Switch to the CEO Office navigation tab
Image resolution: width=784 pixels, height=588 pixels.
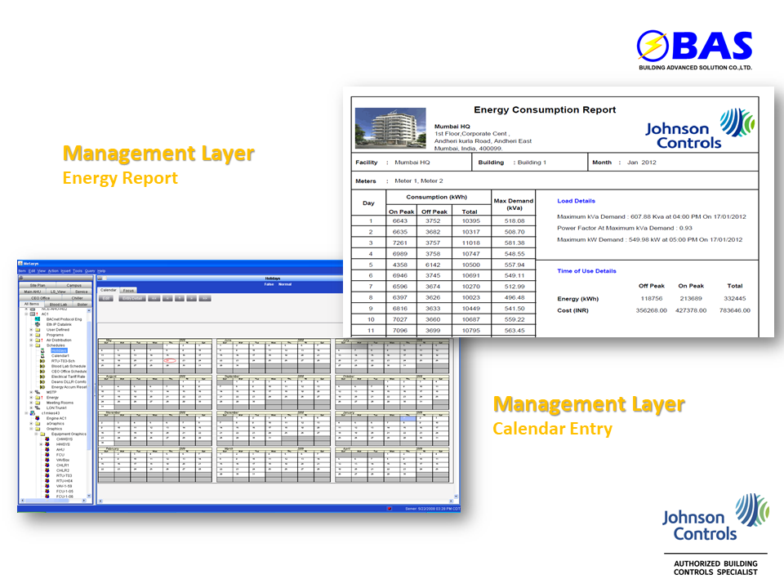[41, 298]
